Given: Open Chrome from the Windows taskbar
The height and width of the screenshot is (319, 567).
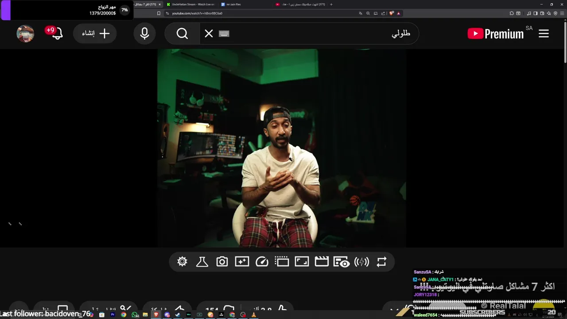Looking at the screenshot, I should click(x=124, y=315).
